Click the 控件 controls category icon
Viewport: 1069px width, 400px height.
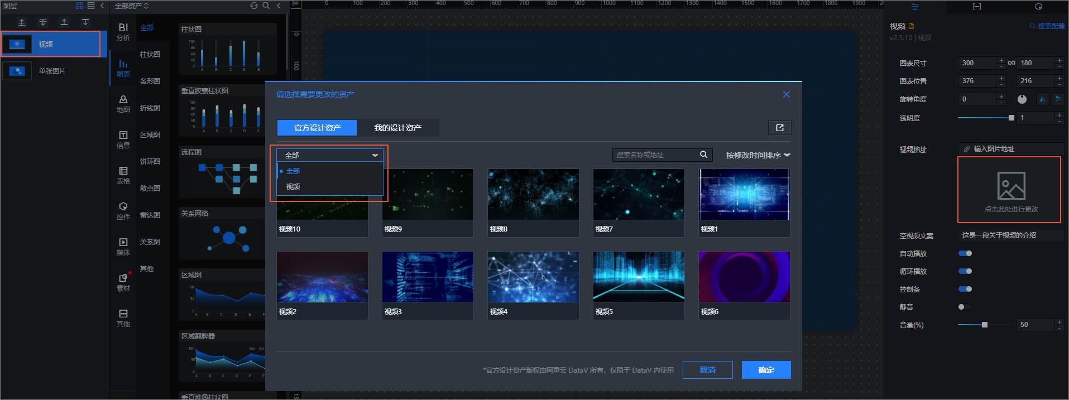(123, 210)
